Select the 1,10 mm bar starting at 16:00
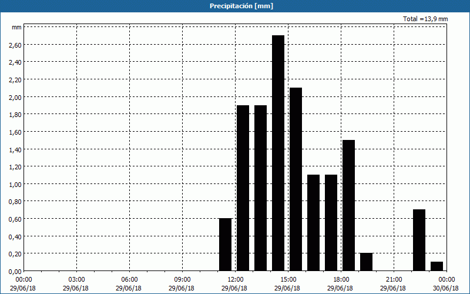This screenshot has width=470, height=294. [x=314, y=223]
